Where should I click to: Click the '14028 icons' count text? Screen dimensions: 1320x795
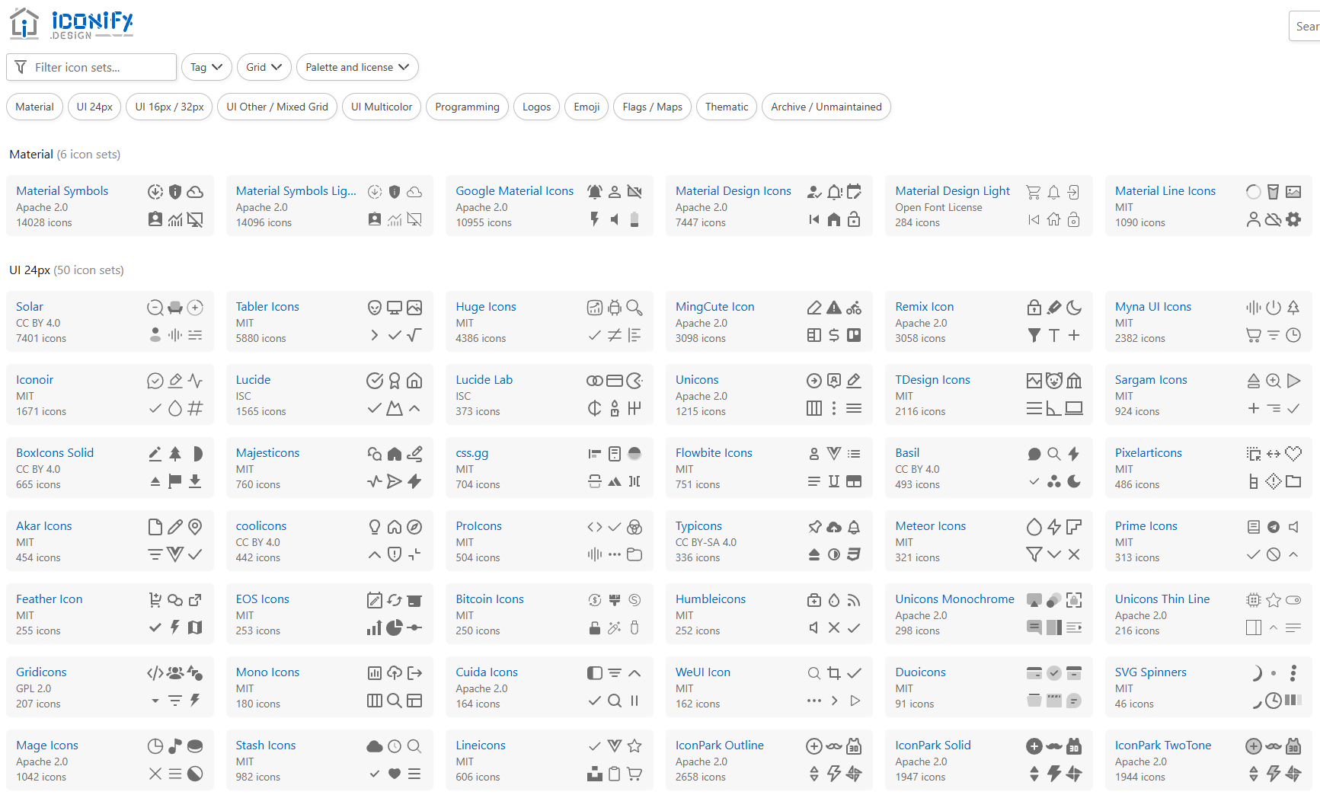[x=44, y=222]
